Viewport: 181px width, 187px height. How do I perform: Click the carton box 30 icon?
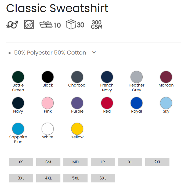(x=75, y=24)
